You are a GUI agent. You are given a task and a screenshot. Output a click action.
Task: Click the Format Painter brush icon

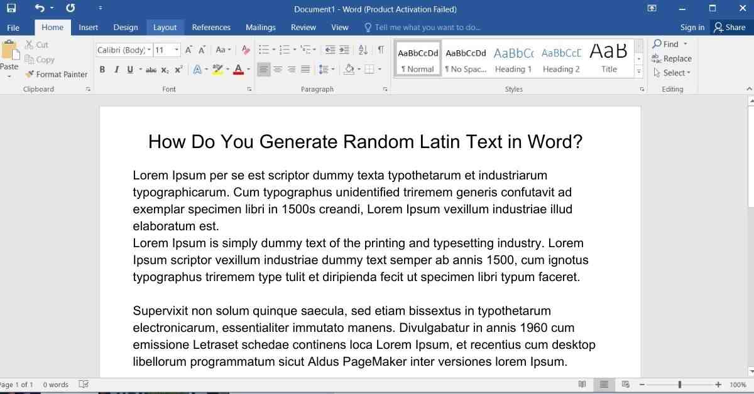pos(30,74)
